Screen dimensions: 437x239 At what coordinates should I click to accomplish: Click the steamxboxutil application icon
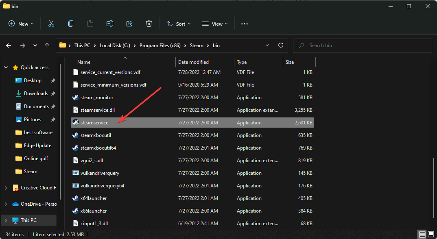click(75, 135)
